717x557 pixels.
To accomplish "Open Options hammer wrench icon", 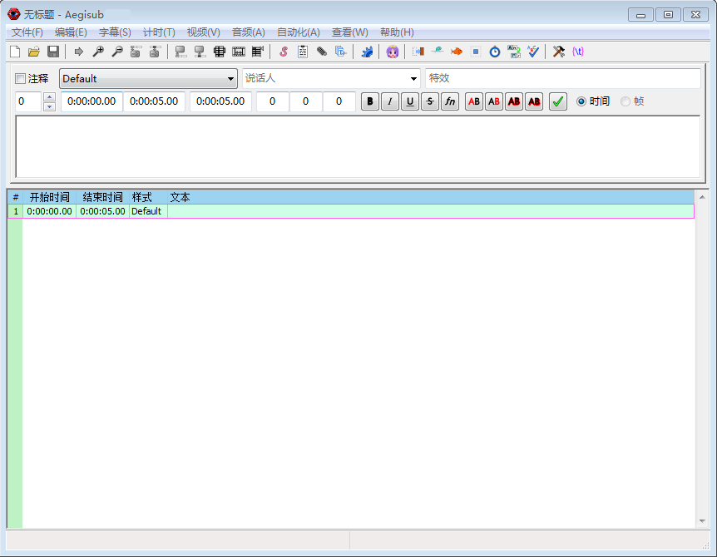I will coord(559,52).
